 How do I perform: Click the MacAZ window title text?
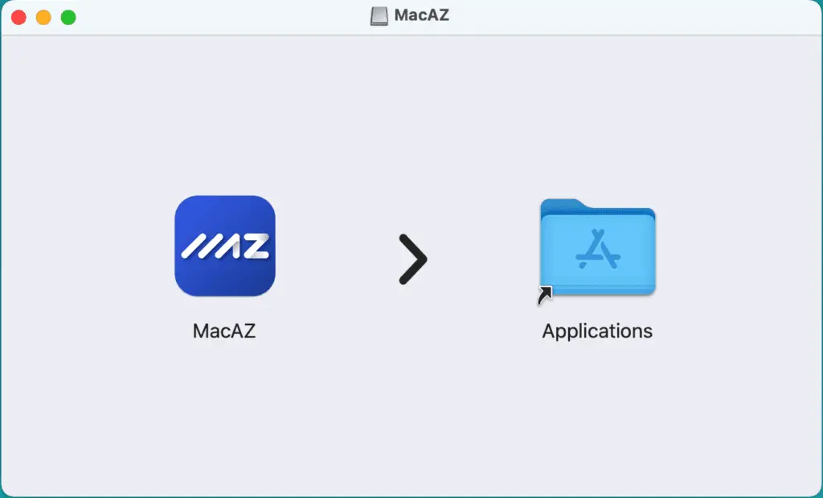tap(421, 15)
